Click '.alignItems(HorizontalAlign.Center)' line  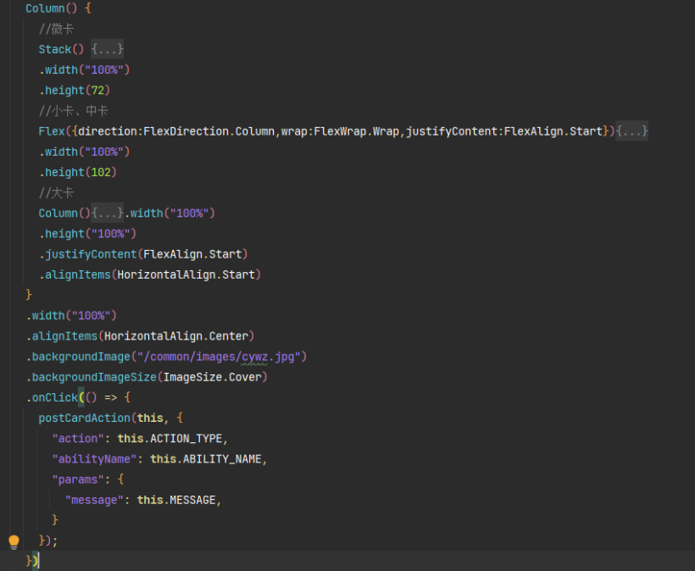click(x=140, y=336)
